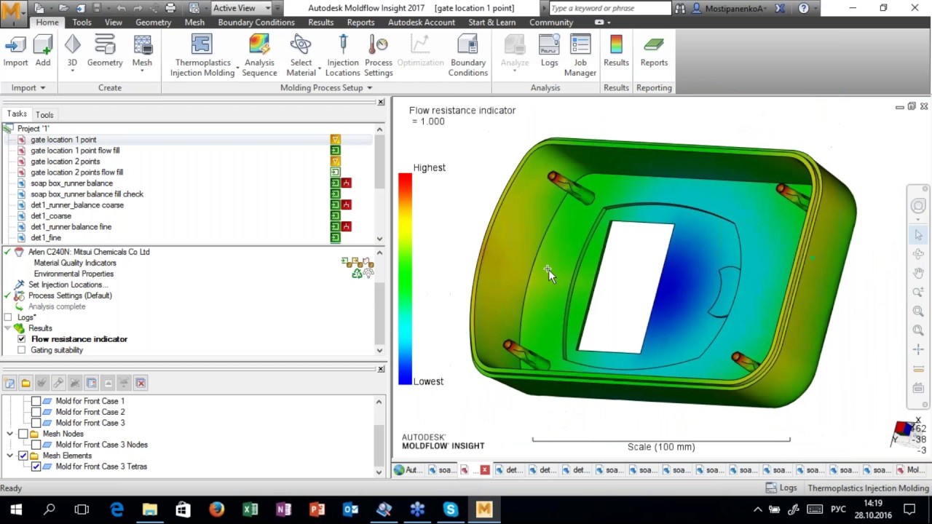Uncheck Mold for Front Case 3 Tetras

(x=36, y=467)
